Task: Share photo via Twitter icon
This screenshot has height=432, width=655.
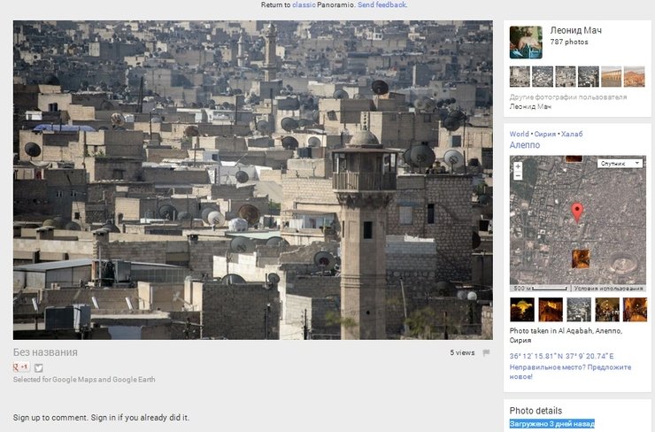Action: [x=38, y=367]
